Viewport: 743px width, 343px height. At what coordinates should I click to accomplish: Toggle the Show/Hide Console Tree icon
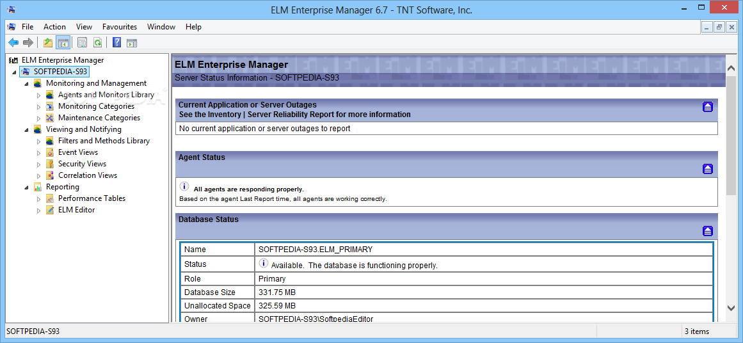pos(63,43)
